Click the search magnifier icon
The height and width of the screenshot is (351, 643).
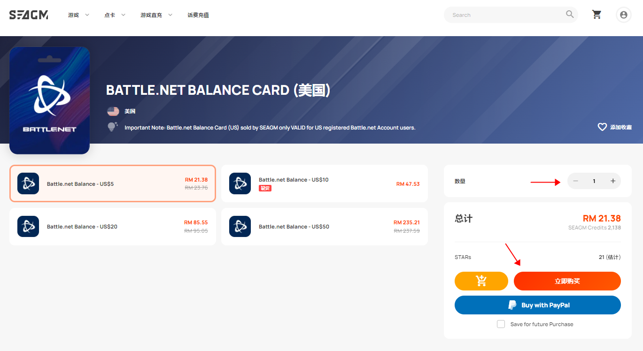coord(570,15)
